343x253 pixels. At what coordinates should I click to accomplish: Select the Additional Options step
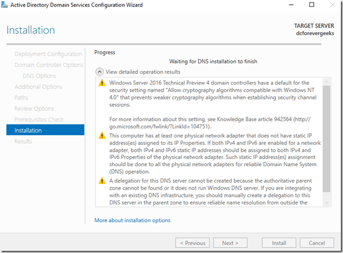pyautogui.click(x=38, y=87)
